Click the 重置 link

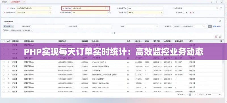pyautogui.click(x=215, y=26)
